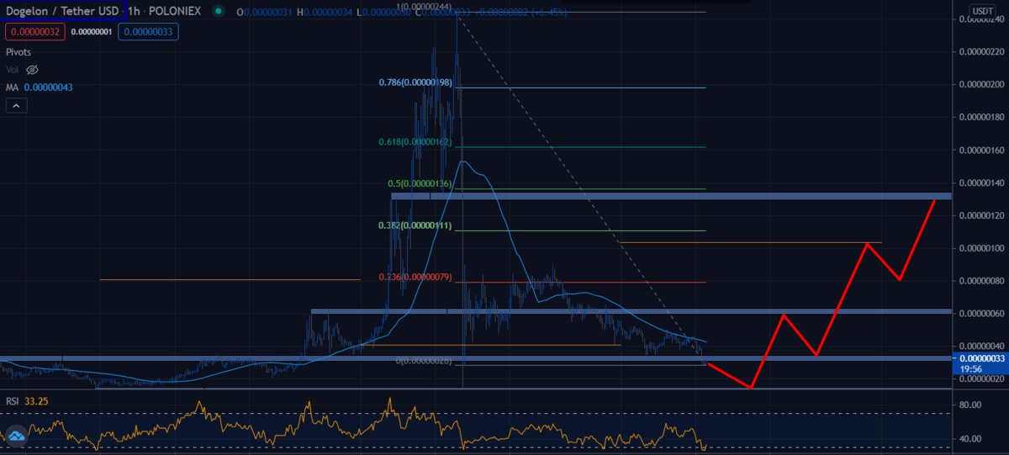Image resolution: width=1009 pixels, height=455 pixels.
Task: Toggle Vol indicator visibility eye icon
Action: pos(33,70)
